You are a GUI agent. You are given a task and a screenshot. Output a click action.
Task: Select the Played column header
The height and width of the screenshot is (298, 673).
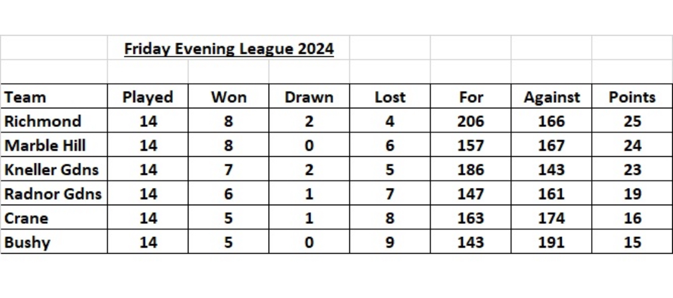point(147,97)
